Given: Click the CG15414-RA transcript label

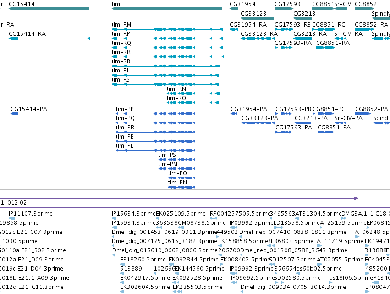Looking at the screenshot, I should click(x=27, y=34).
